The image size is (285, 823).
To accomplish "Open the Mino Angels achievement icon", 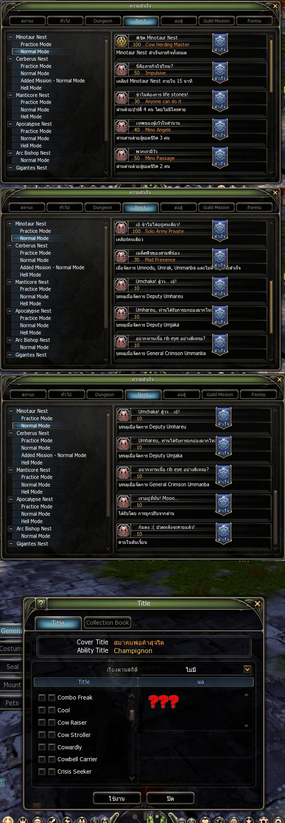I will pyautogui.click(x=121, y=126).
